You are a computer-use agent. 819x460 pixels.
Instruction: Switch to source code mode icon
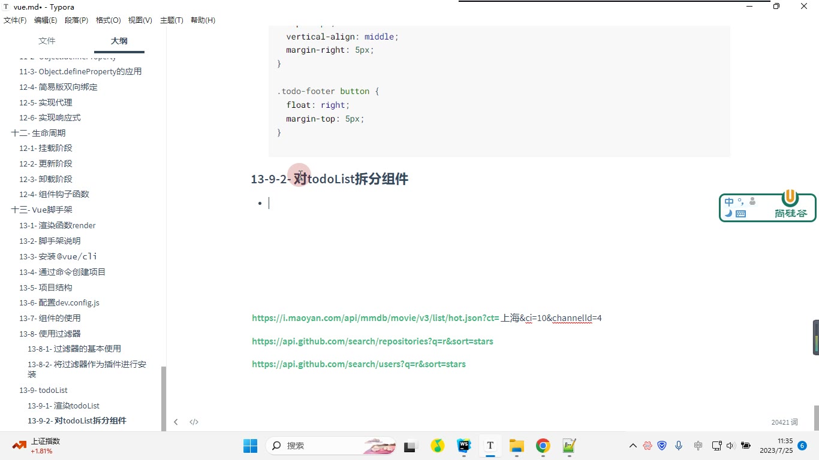click(194, 422)
